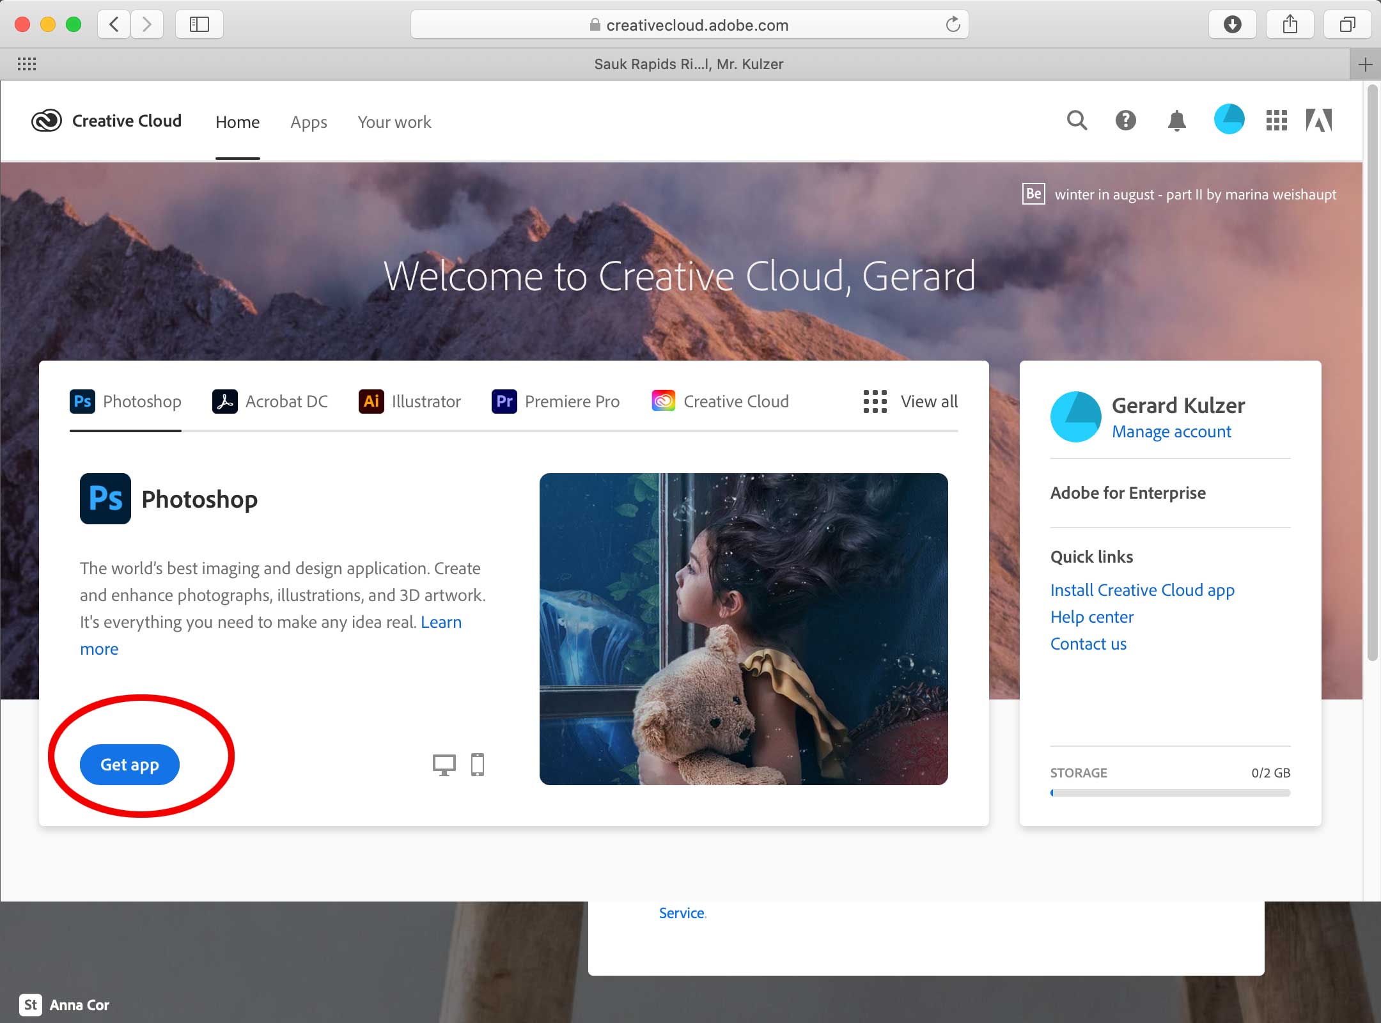Click Gerard Kulzer's profile avatar in sidebar card
This screenshot has width=1381, height=1023.
click(1075, 417)
